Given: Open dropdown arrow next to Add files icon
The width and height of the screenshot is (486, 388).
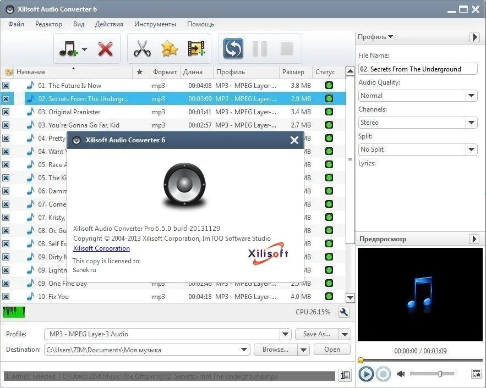Looking at the screenshot, I should pyautogui.click(x=84, y=49).
